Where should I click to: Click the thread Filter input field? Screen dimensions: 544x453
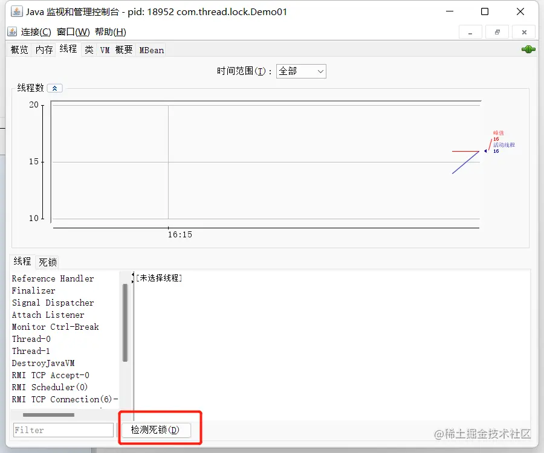pos(63,430)
